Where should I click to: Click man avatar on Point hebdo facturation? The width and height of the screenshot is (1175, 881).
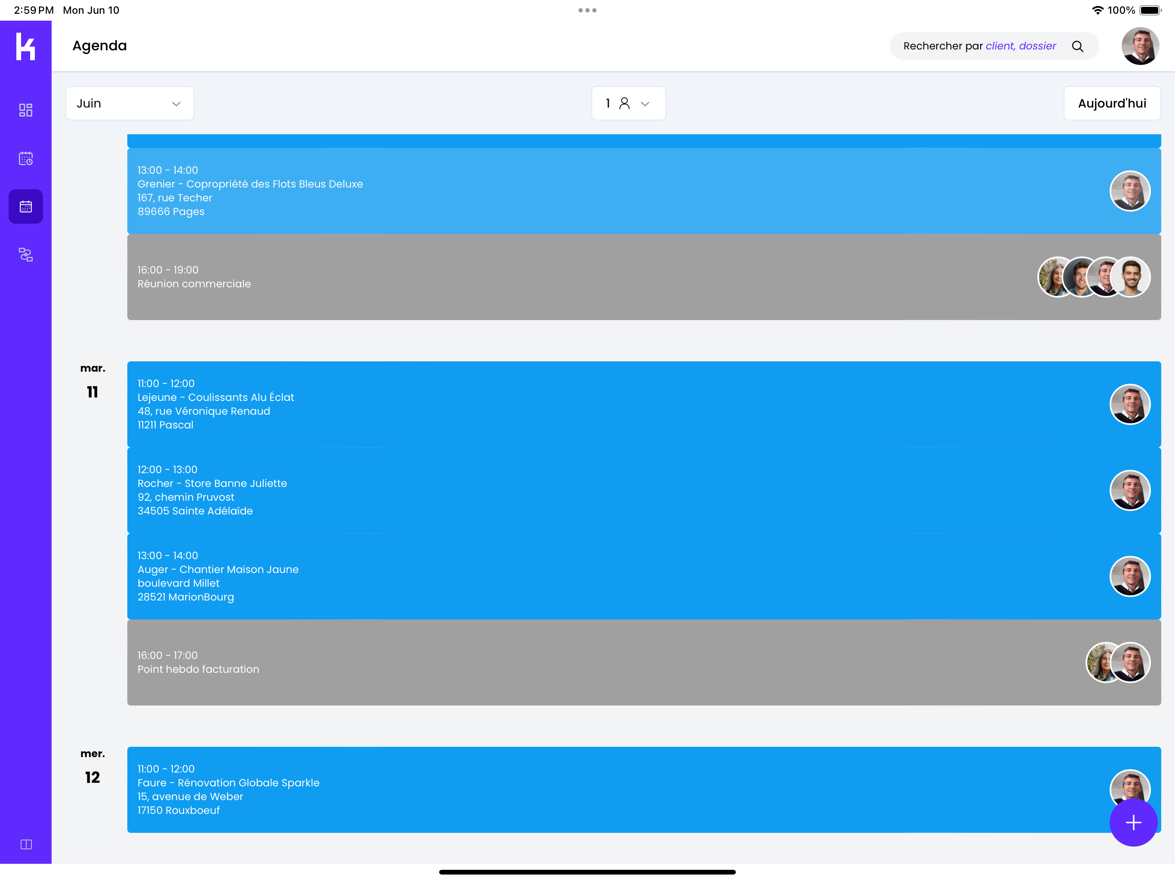point(1130,662)
